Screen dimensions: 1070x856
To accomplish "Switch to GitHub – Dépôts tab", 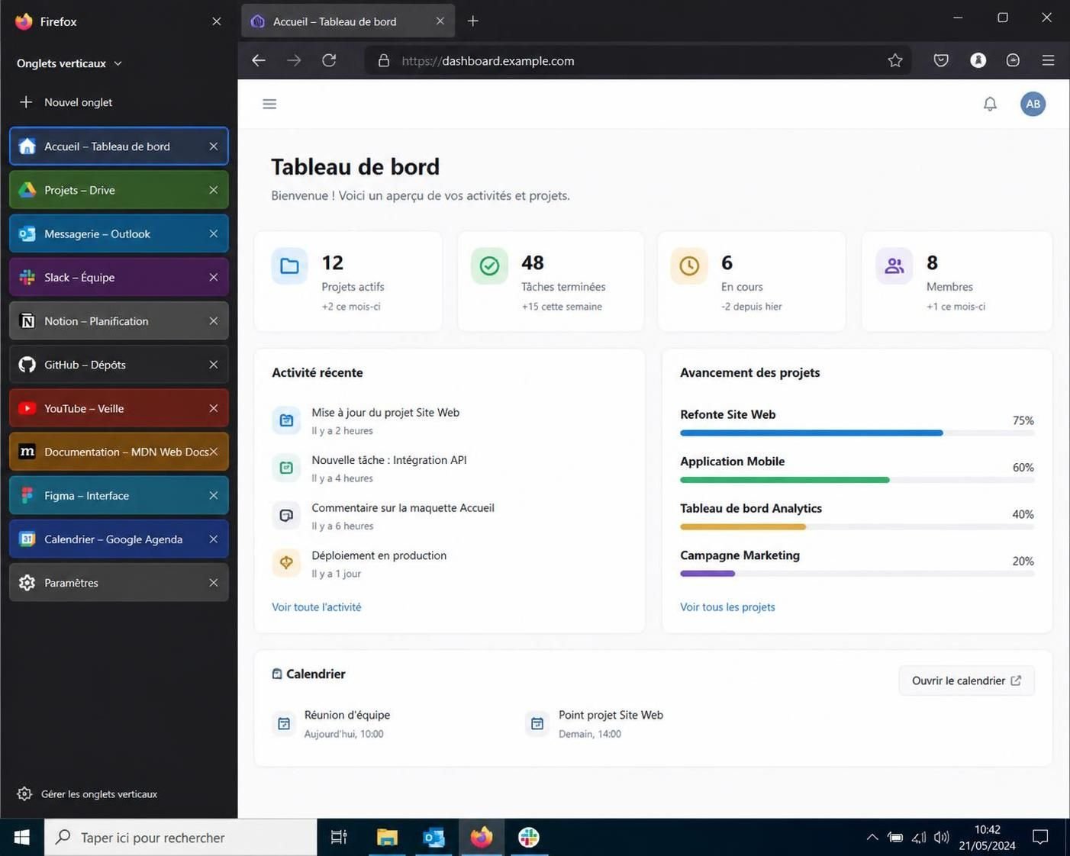I will coord(119,365).
